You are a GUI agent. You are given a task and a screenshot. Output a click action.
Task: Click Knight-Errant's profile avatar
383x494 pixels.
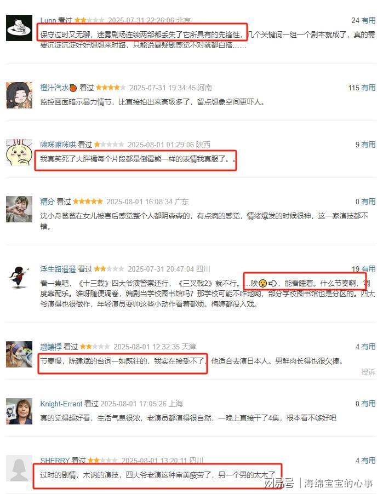19,411
